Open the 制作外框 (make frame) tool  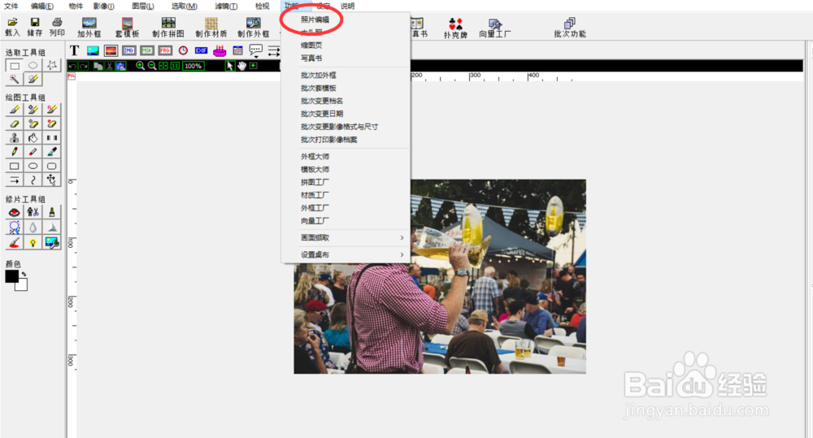[x=254, y=28]
